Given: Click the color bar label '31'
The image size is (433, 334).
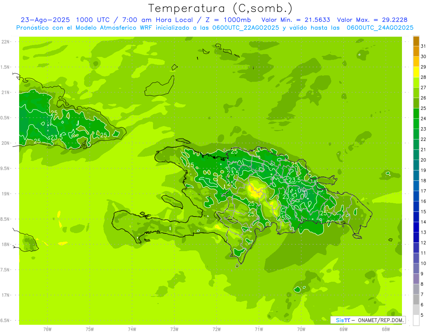Looking at the screenshot, I should tap(423, 46).
